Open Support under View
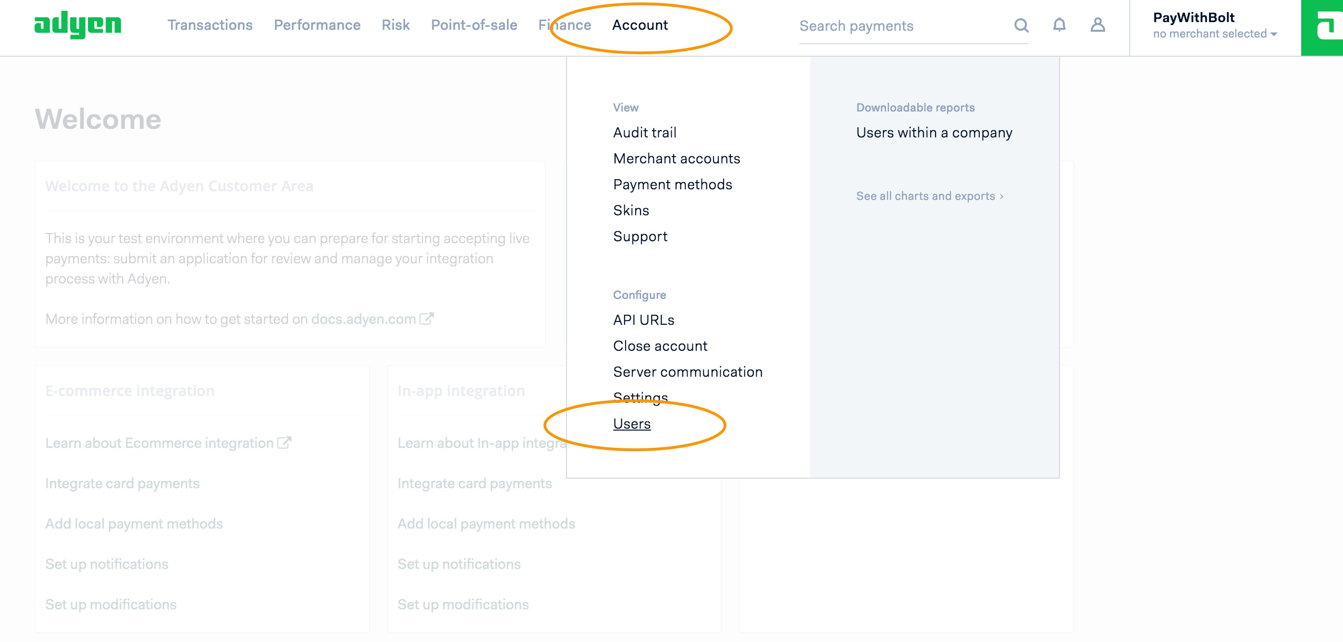This screenshot has width=1343, height=642. 640,236
